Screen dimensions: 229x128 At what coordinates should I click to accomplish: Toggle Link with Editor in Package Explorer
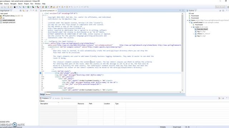[23, 11]
